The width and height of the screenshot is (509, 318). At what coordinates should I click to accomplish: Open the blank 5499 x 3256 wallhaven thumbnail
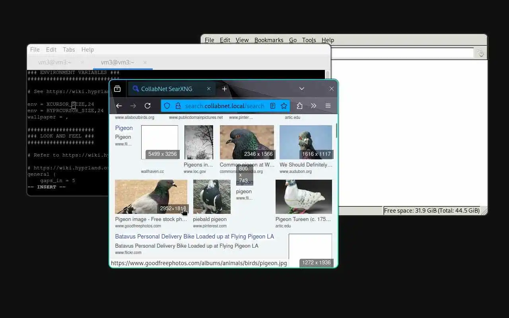coord(159,142)
